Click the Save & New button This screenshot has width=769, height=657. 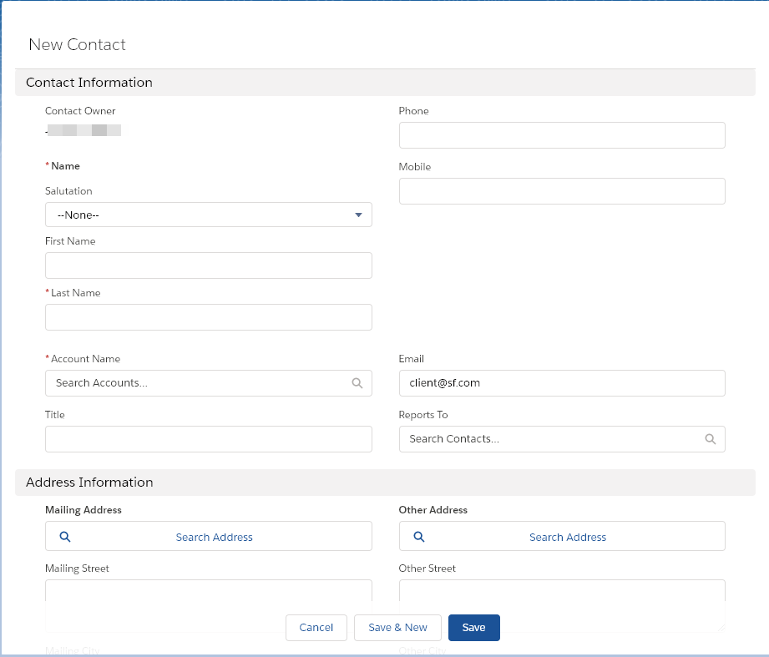[x=397, y=628]
